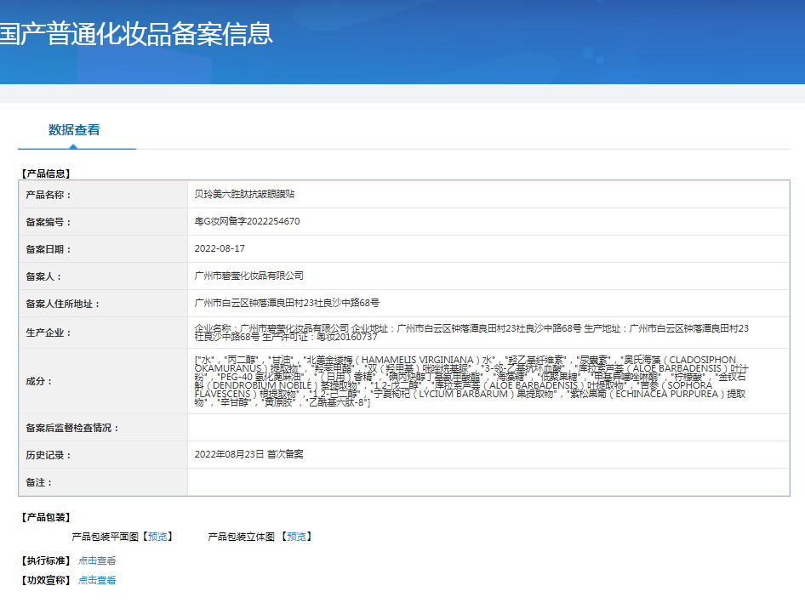
Task: Select history entry 2022年08月23日 首次备案
Action: click(x=249, y=454)
